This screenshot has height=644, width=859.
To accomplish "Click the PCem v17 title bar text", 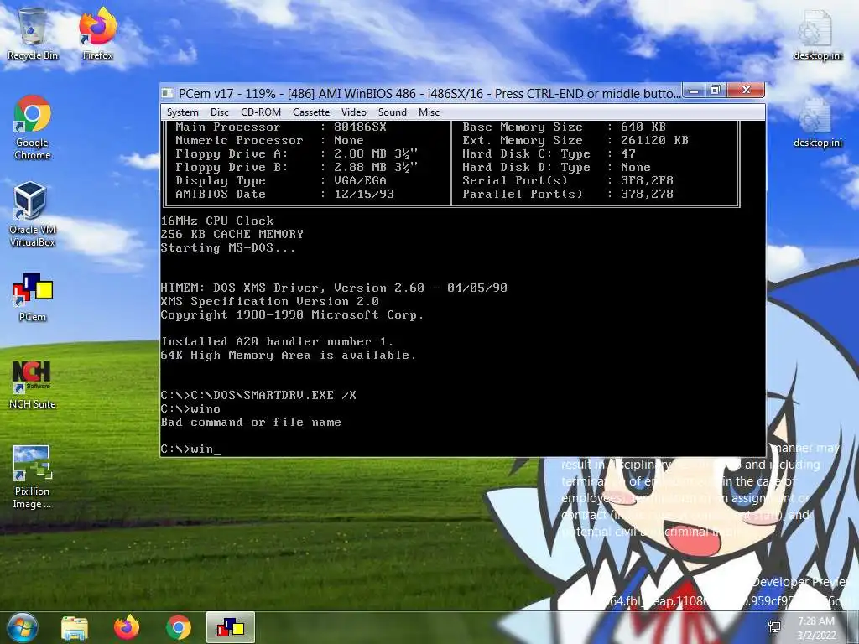I will pyautogui.click(x=429, y=94).
